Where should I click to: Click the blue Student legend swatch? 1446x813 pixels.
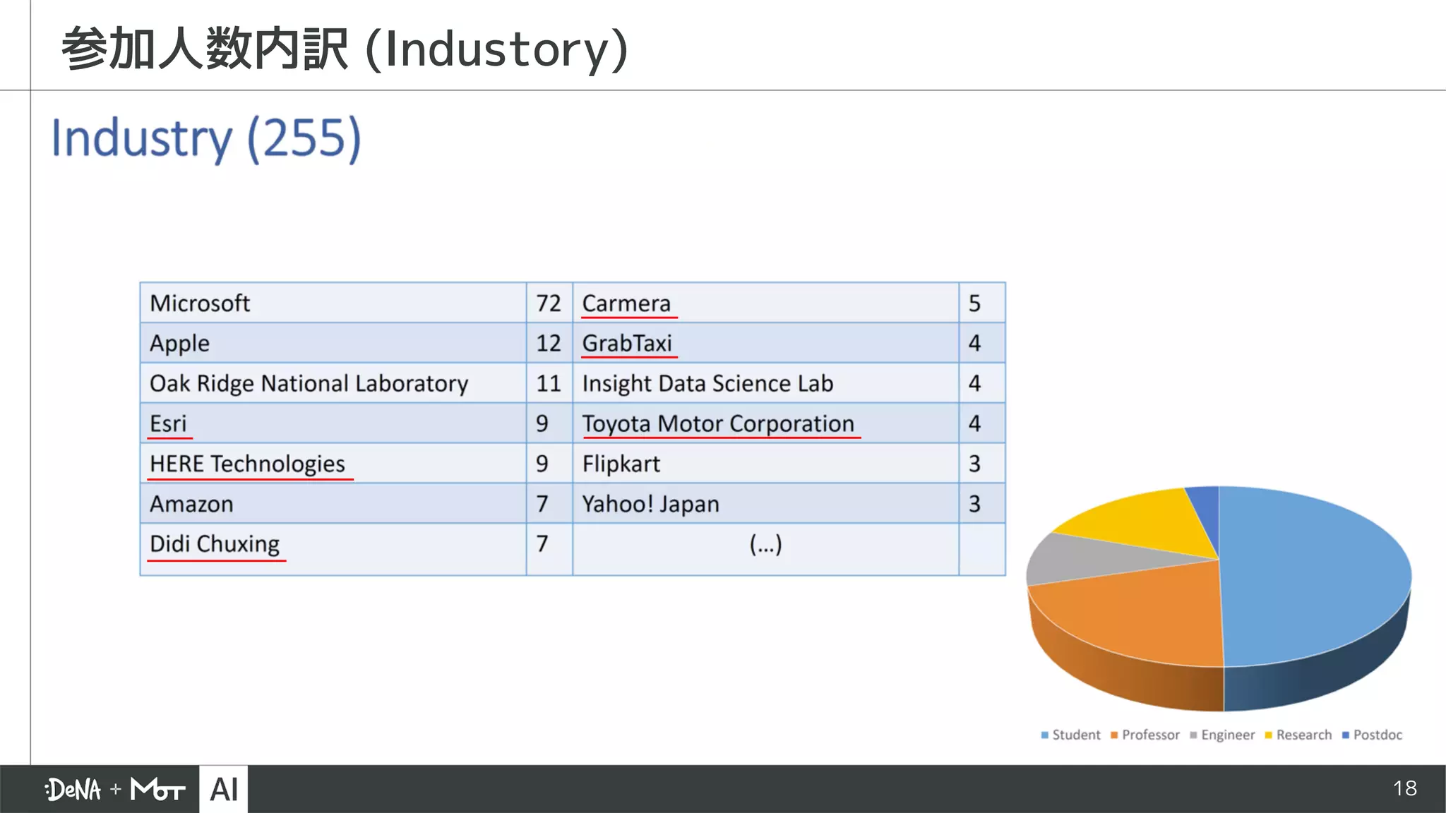click(x=1044, y=735)
